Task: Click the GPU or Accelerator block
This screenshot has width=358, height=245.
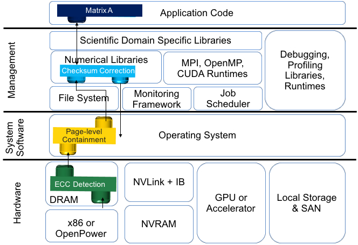Action: click(x=231, y=202)
